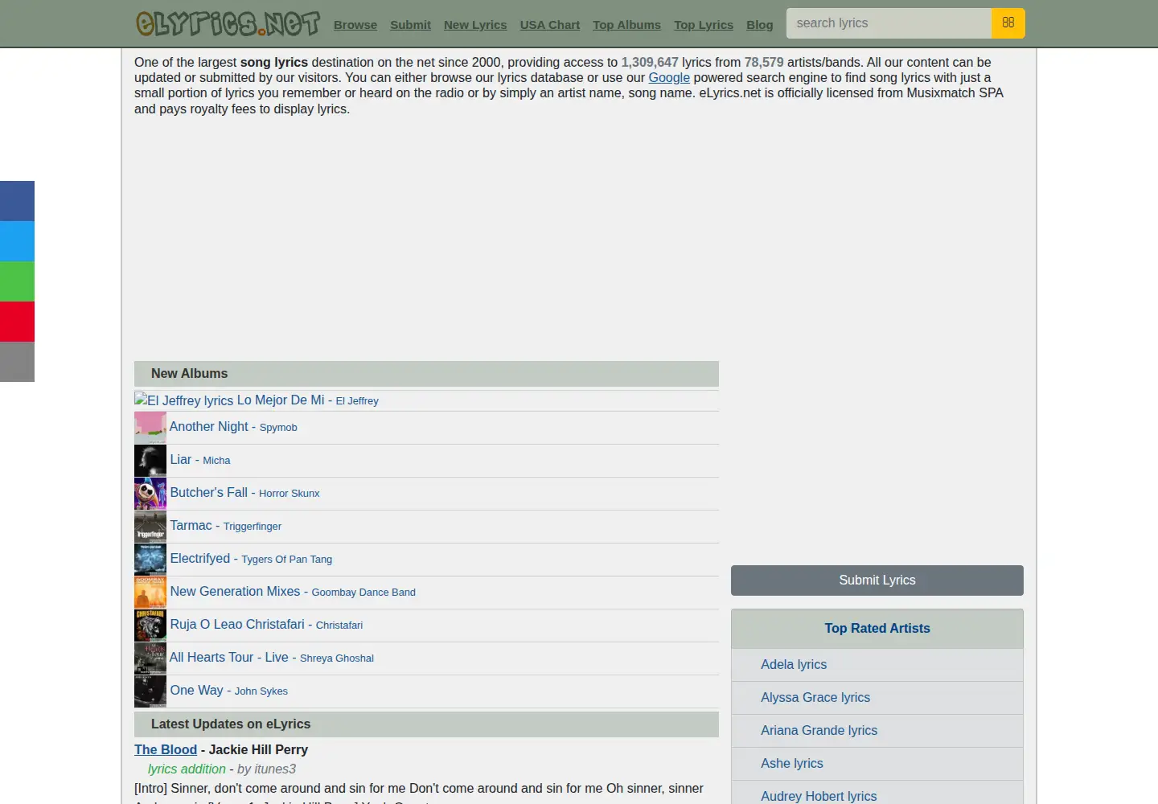Open the One Way album cover thumbnail
Image resolution: width=1158 pixels, height=804 pixels.
pos(150,691)
